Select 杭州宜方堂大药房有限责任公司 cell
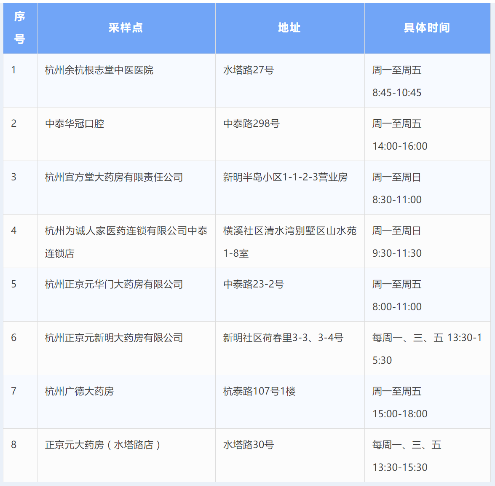 114,177
